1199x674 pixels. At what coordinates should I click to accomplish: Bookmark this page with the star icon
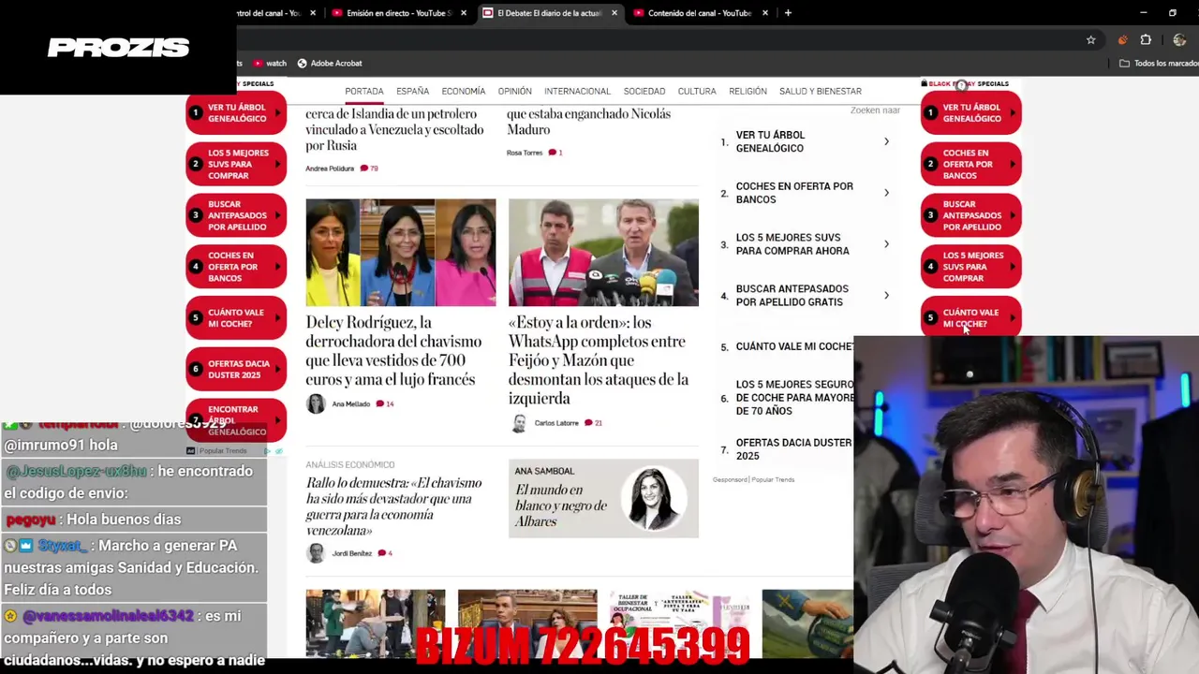pos(1091,40)
